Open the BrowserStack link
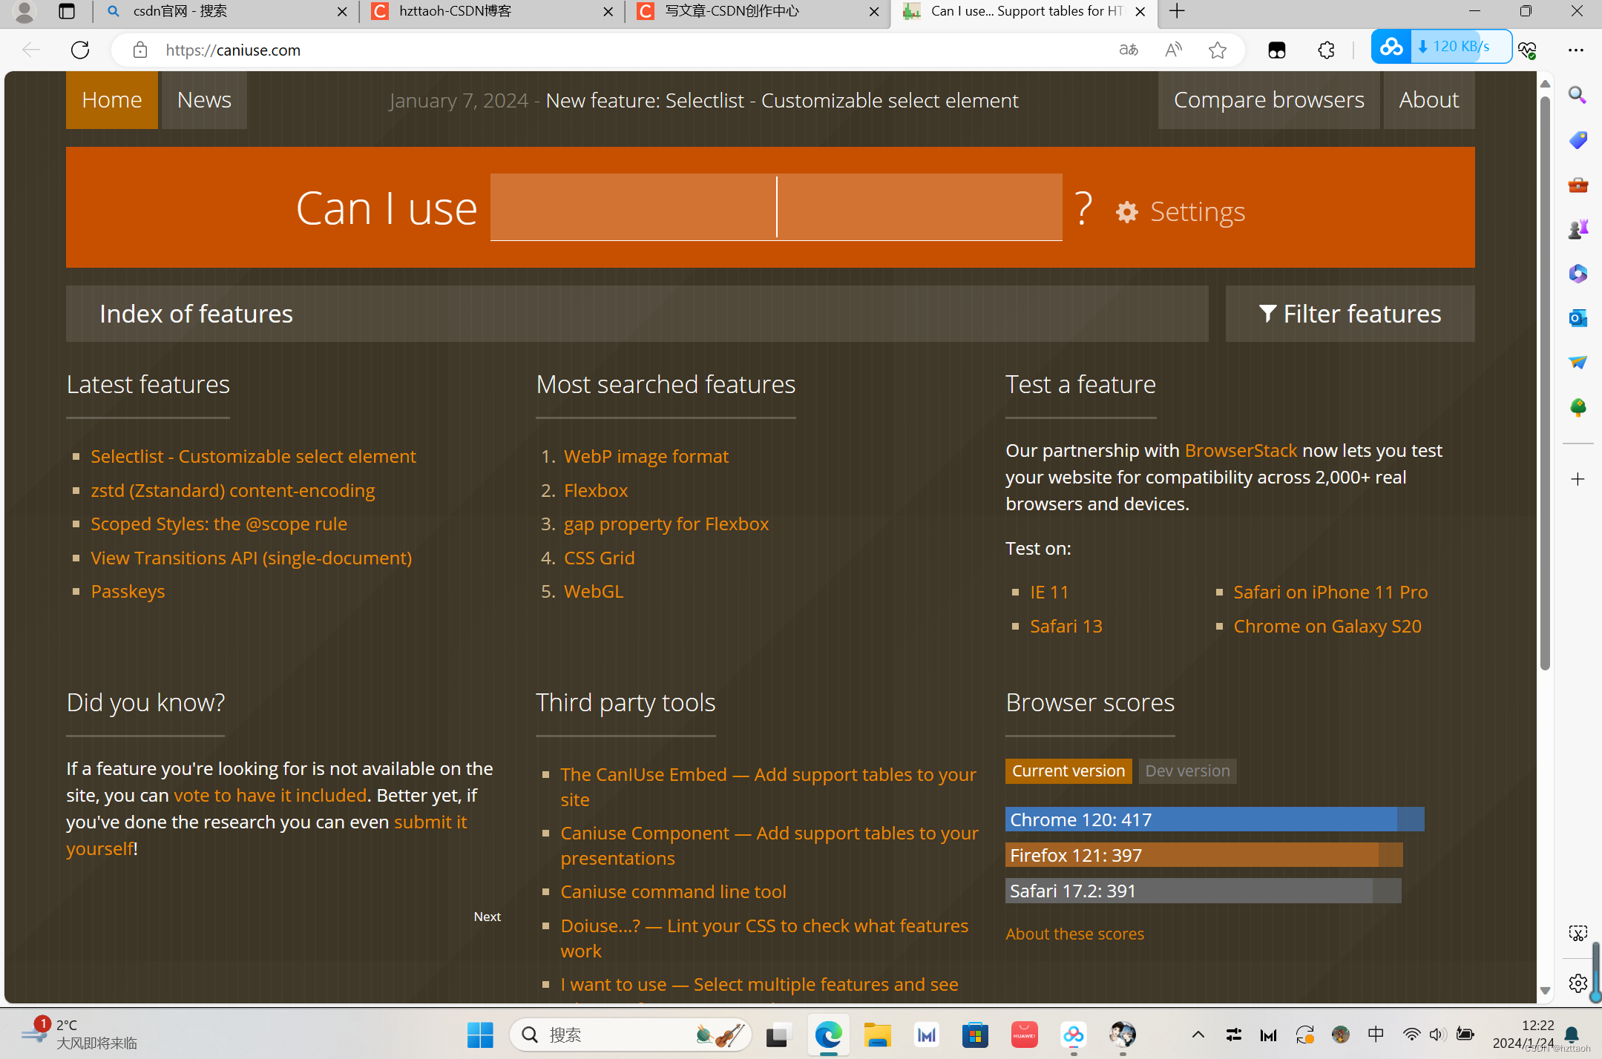Image resolution: width=1602 pixels, height=1059 pixels. point(1241,450)
